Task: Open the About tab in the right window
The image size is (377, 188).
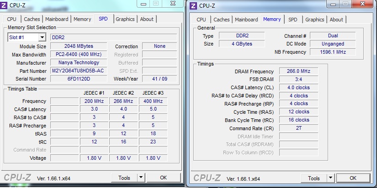Action: point(336,20)
